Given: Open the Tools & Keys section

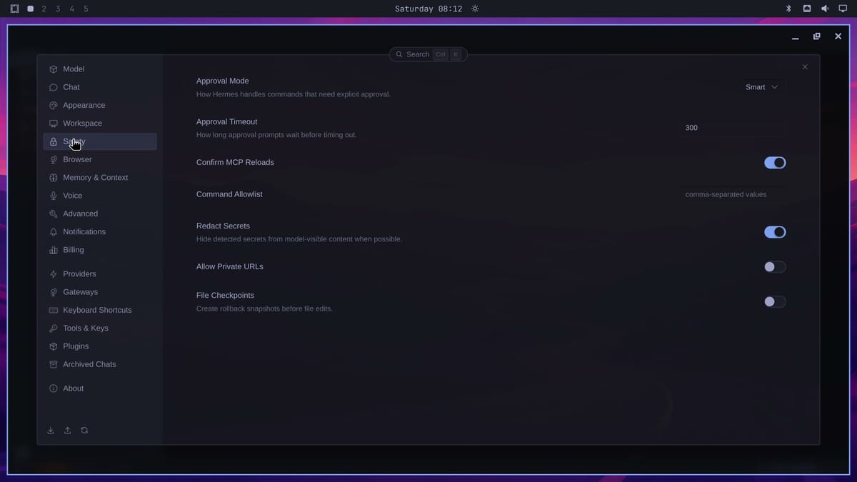Looking at the screenshot, I should coord(100,328).
